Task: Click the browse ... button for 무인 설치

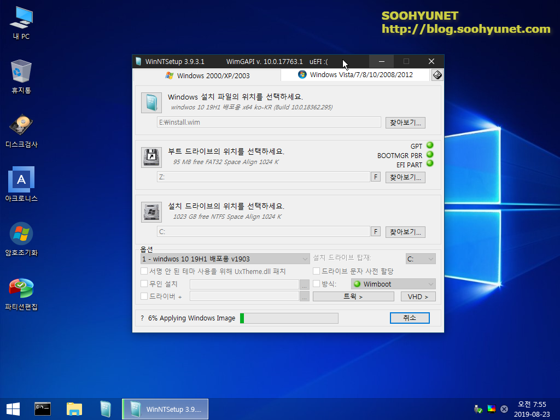Action: [x=305, y=284]
